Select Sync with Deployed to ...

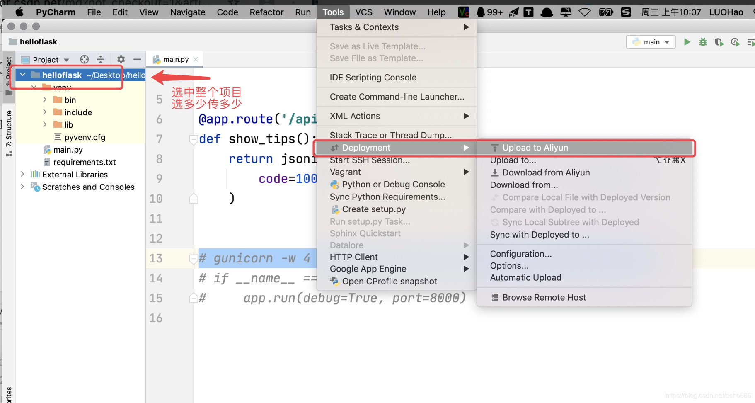584,235
